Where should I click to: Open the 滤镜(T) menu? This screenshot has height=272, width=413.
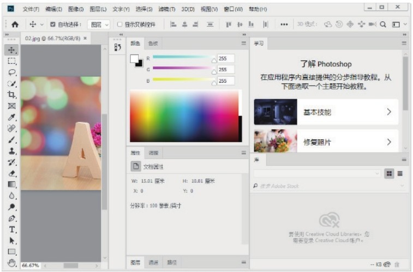pos(168,9)
